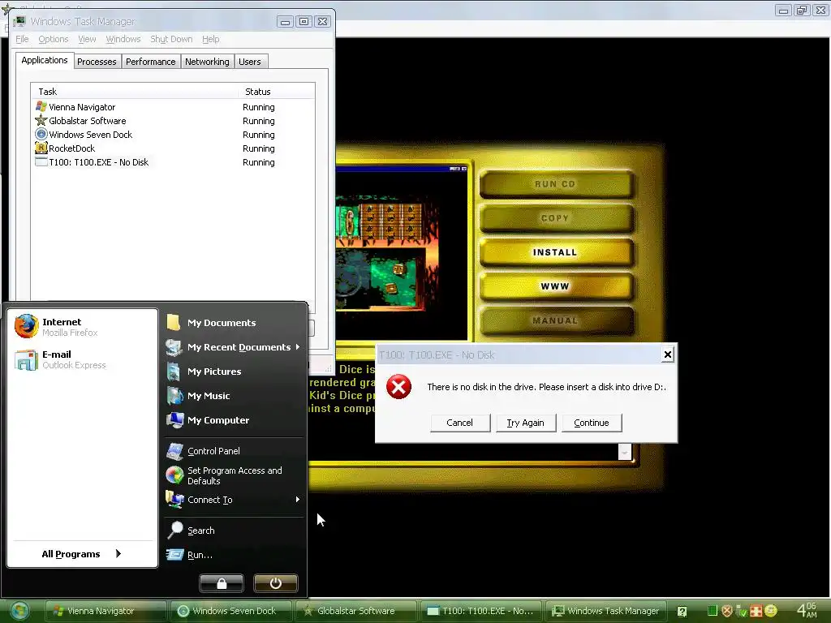Close the No Disk error dialog
The width and height of the screenshot is (831, 623).
(668, 354)
